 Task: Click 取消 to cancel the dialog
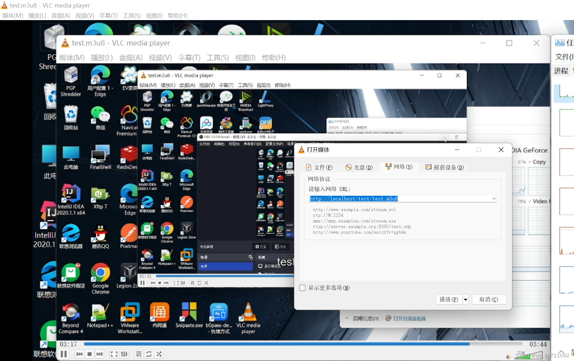(489, 299)
